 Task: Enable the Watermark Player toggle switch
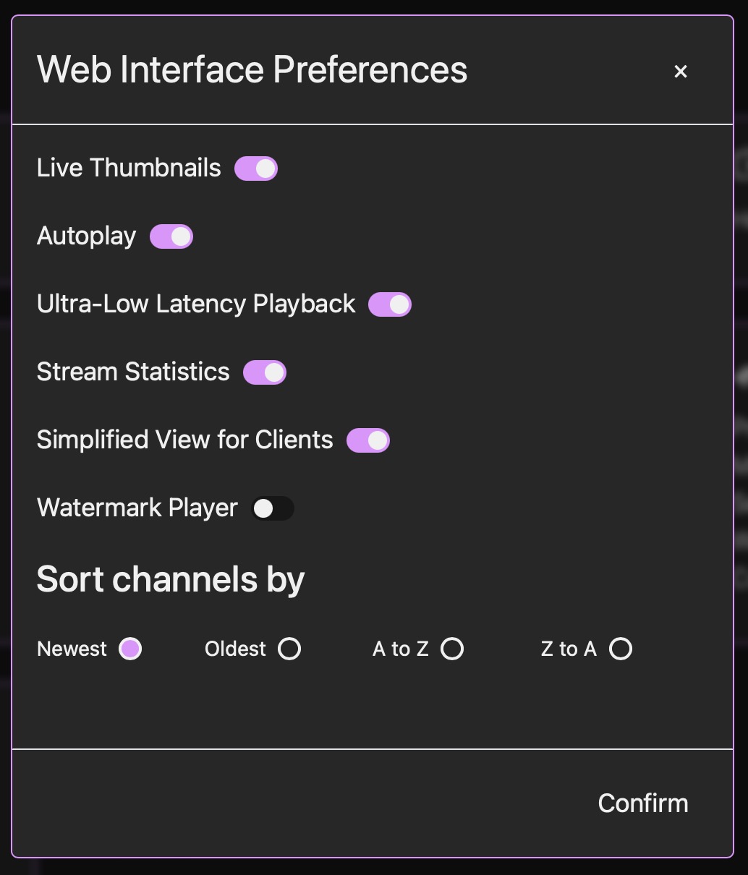pos(273,508)
